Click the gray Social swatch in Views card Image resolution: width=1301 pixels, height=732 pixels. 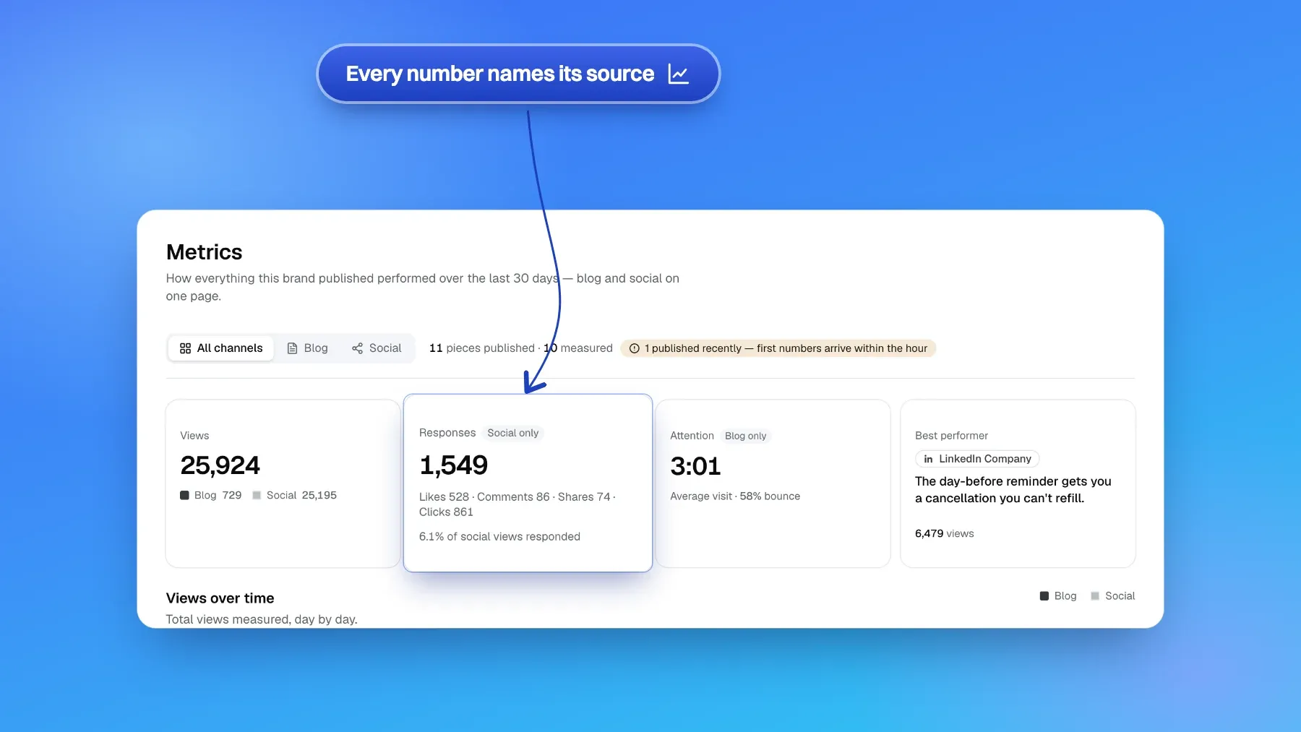coord(257,495)
